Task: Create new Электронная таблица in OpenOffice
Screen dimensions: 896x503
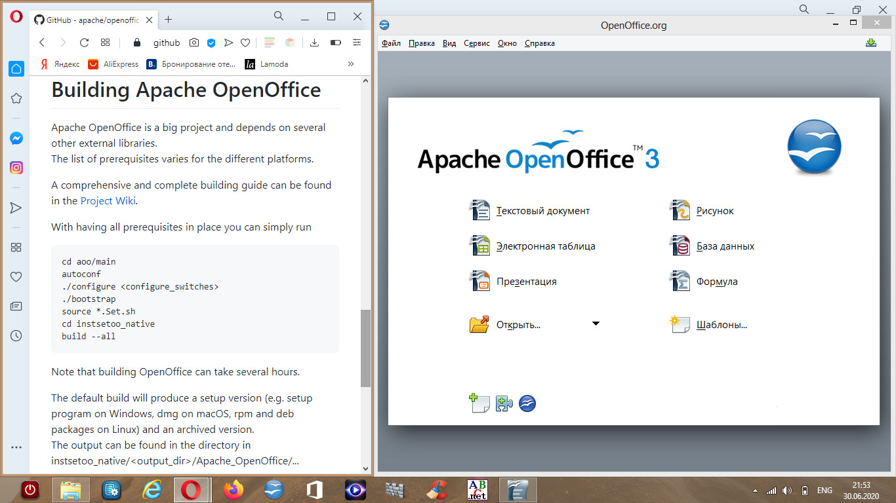Action: click(532, 246)
